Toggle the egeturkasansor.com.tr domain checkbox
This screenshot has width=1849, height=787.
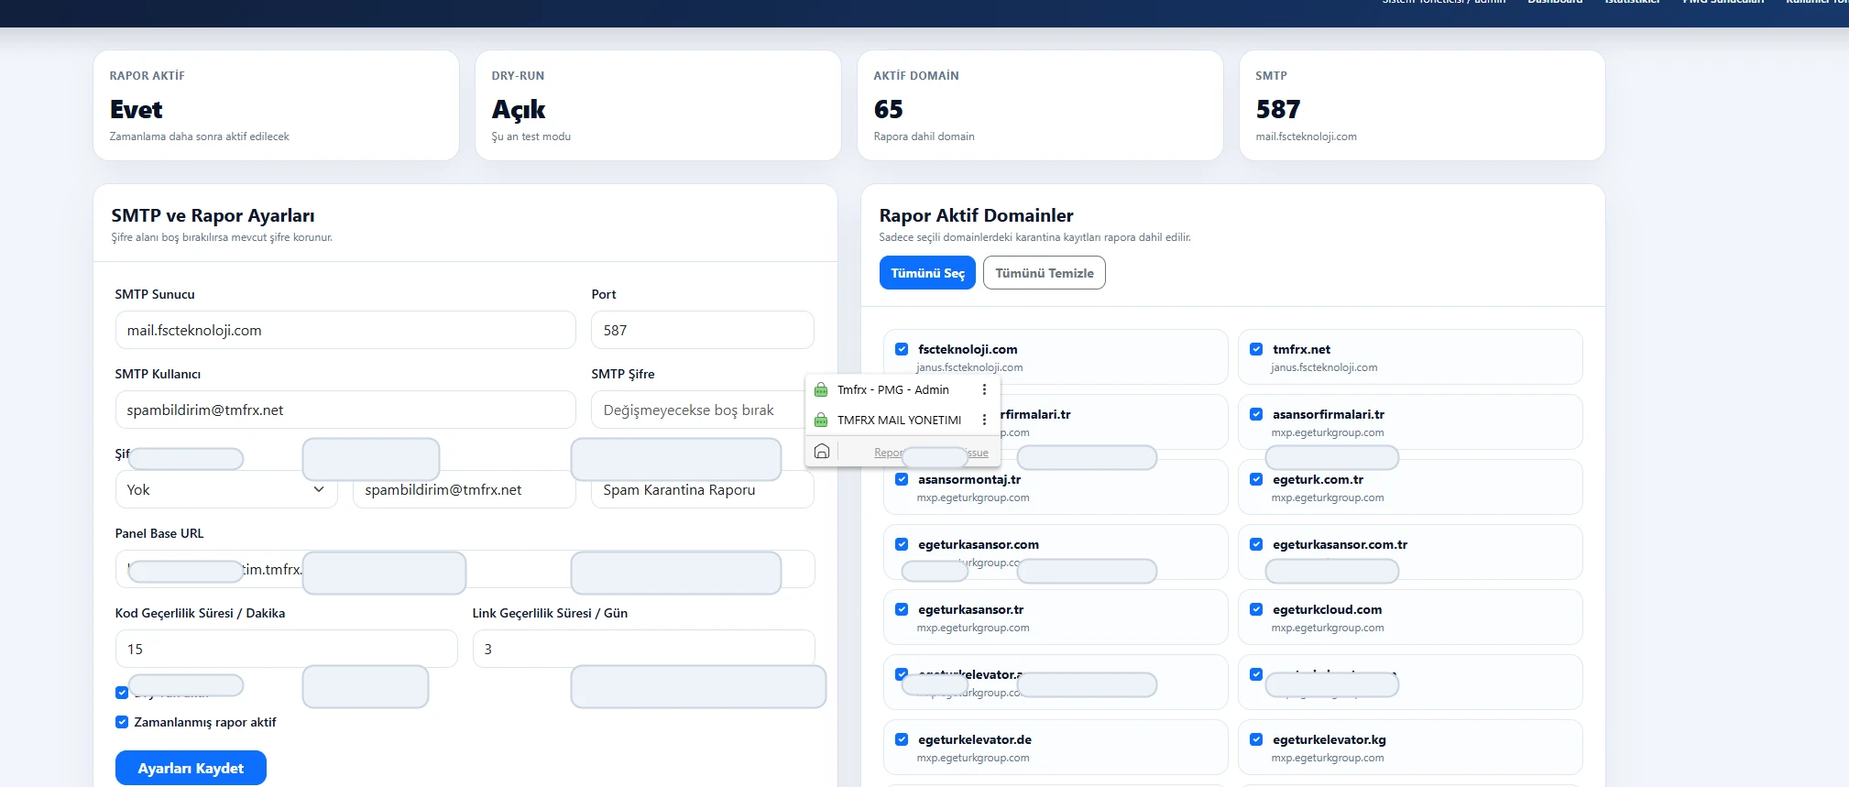[x=1256, y=544]
